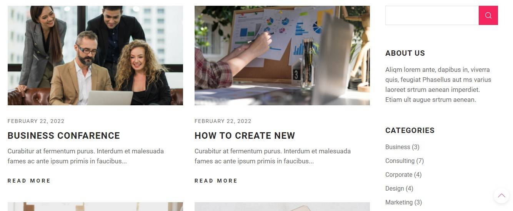
Task: Click the excerpt text under Business Confarence
Action: click(x=86, y=156)
